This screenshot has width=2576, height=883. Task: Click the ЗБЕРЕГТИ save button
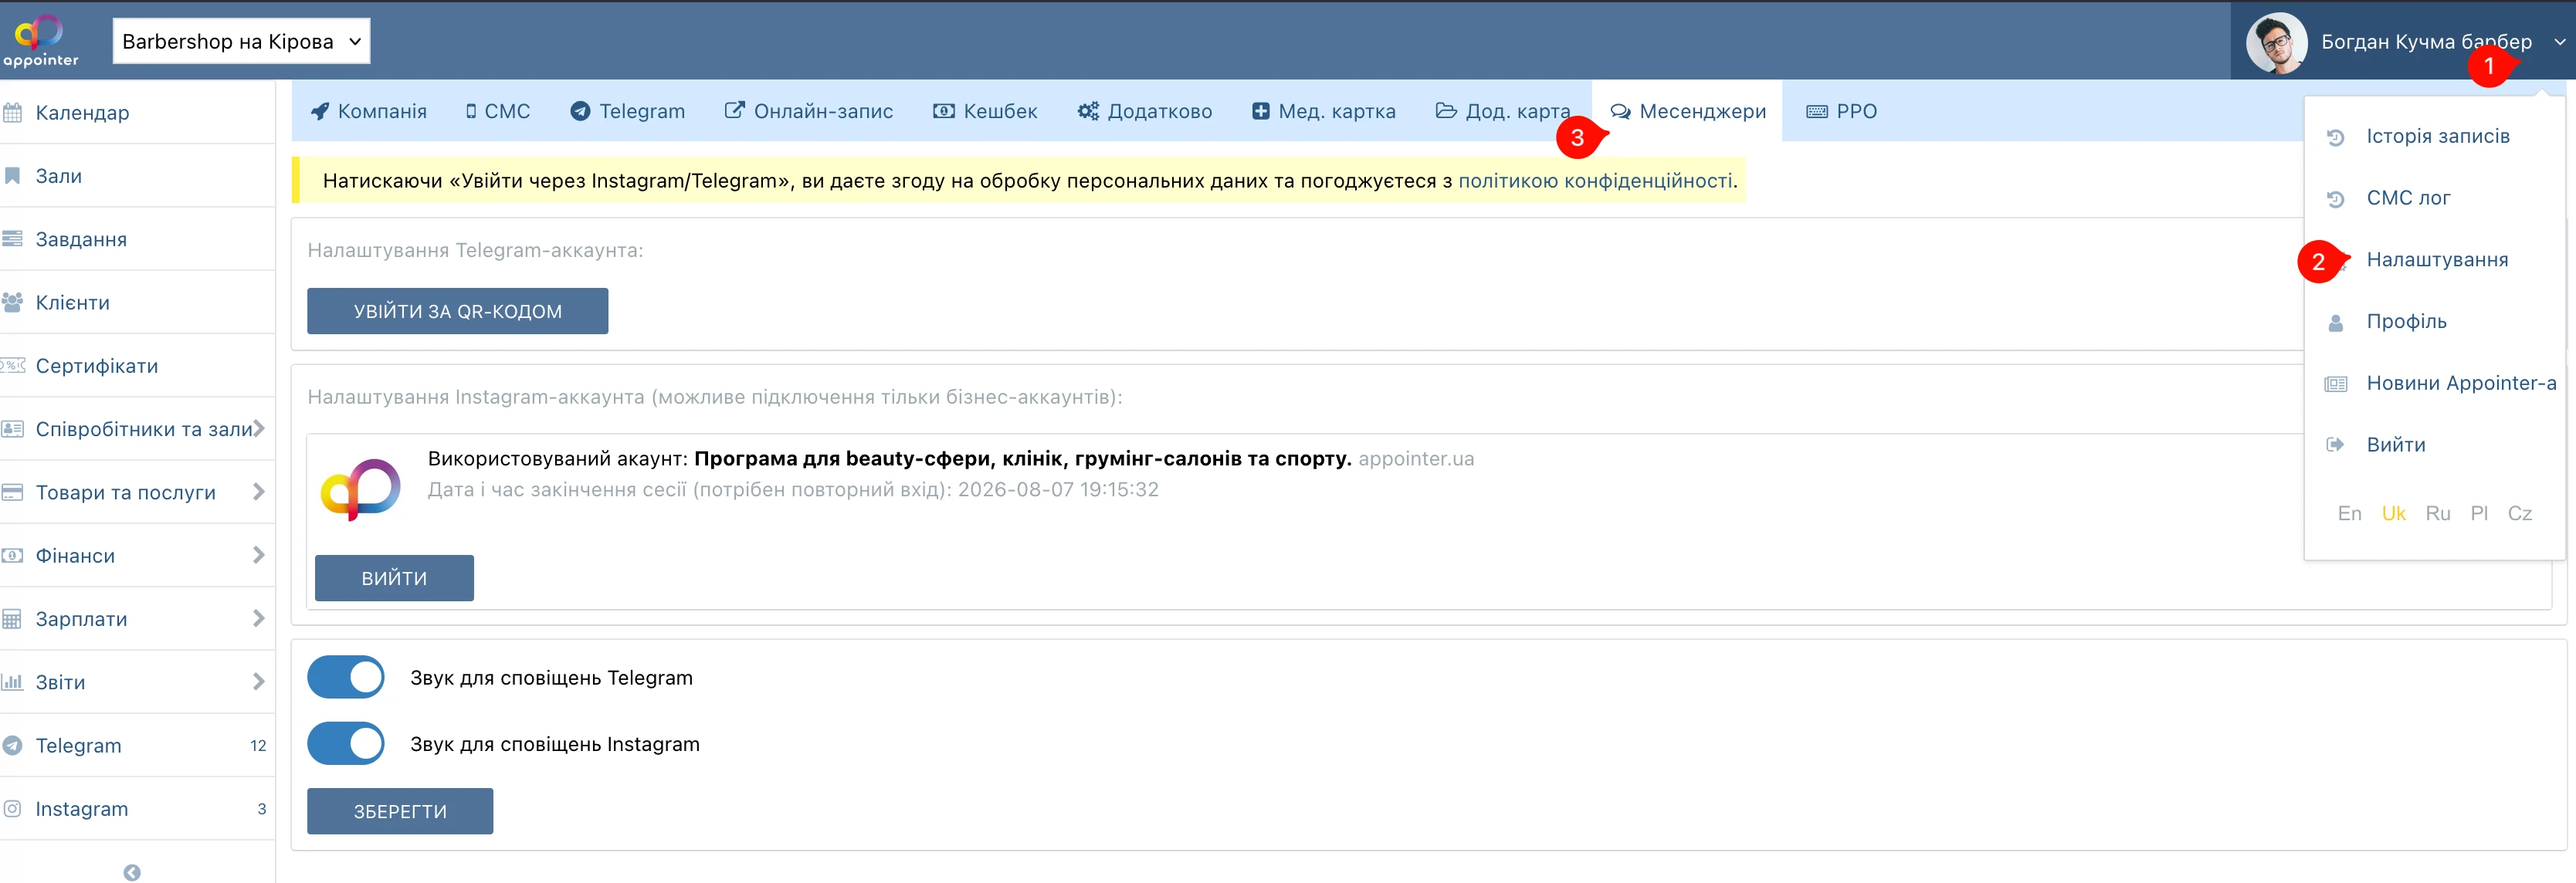400,811
